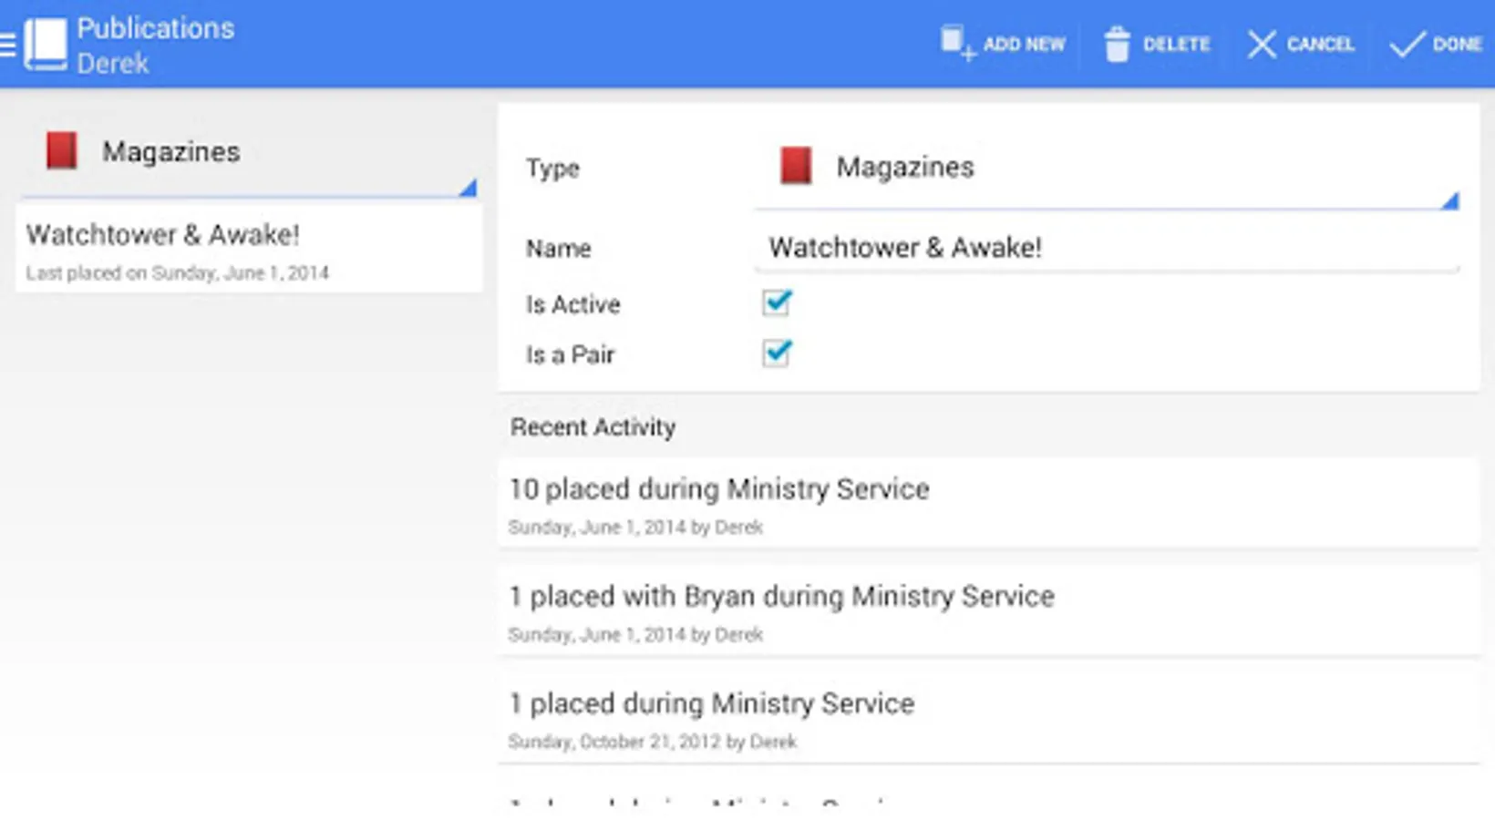This screenshot has height=820, width=1495.
Task: Click the 'Name' field label
Action: pyautogui.click(x=558, y=249)
